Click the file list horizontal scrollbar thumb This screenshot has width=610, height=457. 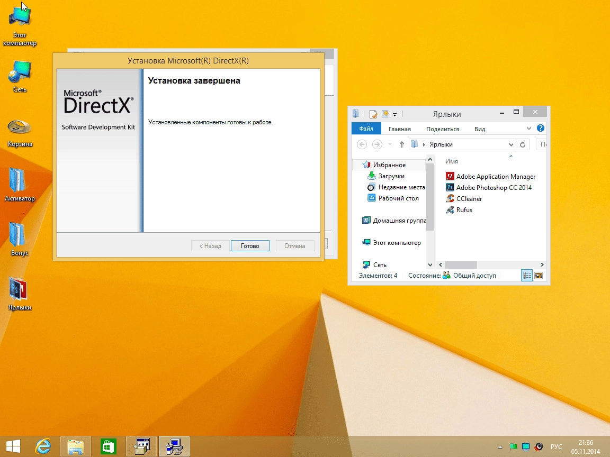(x=461, y=264)
